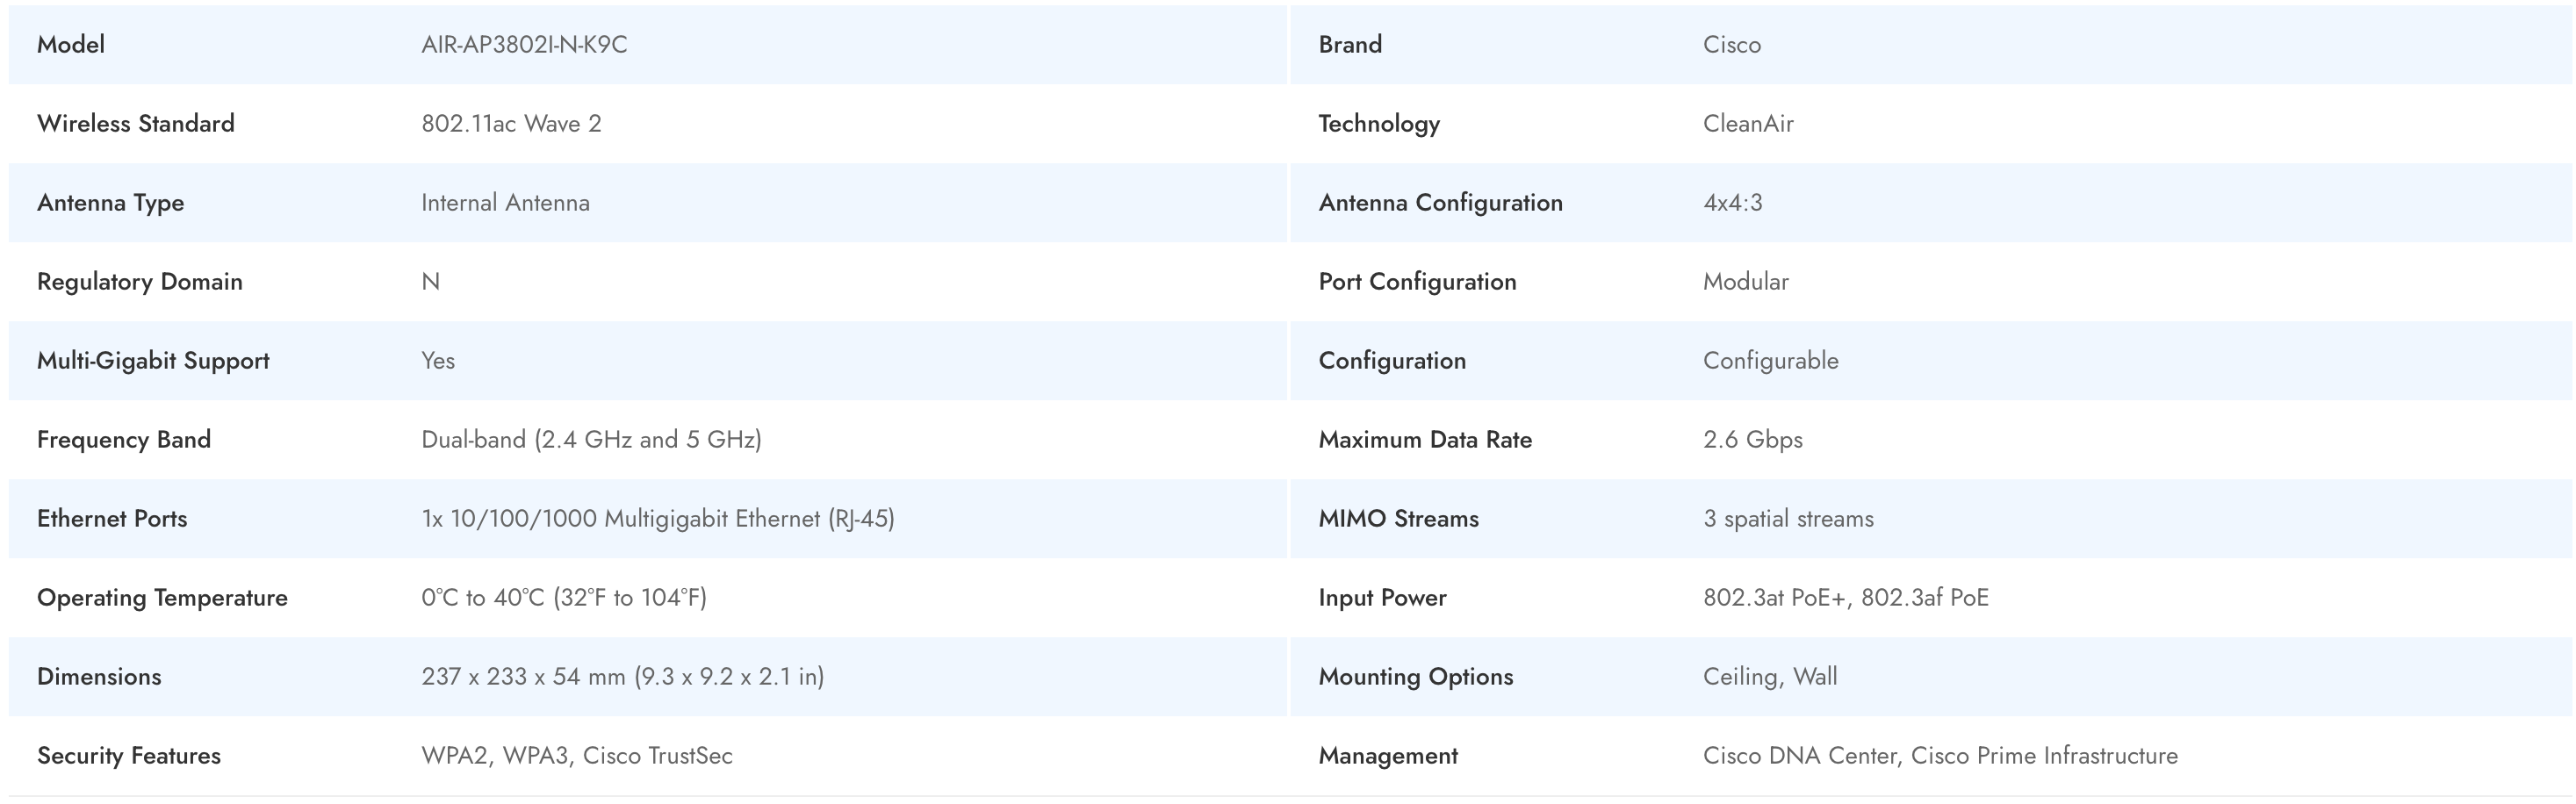The width and height of the screenshot is (2576, 804).
Task: Select the Ceiling, Wall mounting value
Action: [x=1769, y=677]
